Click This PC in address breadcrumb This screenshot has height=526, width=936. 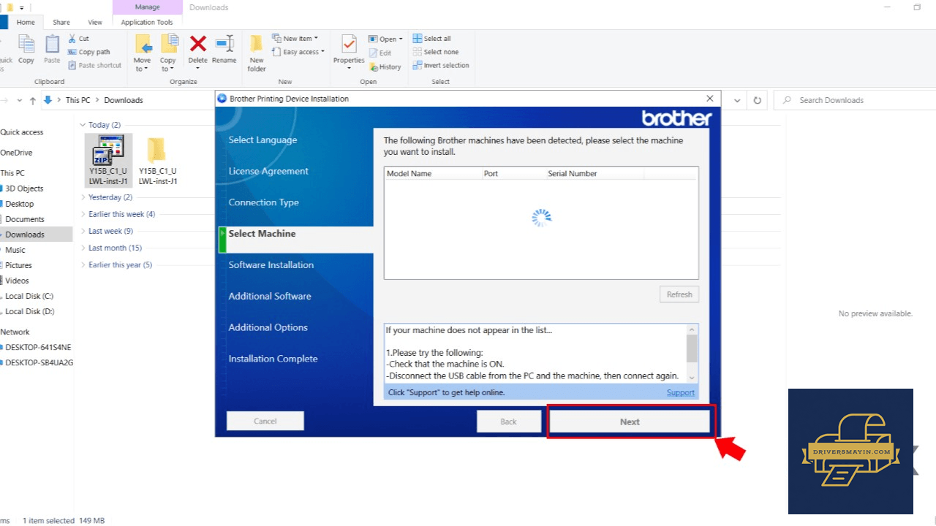(78, 100)
